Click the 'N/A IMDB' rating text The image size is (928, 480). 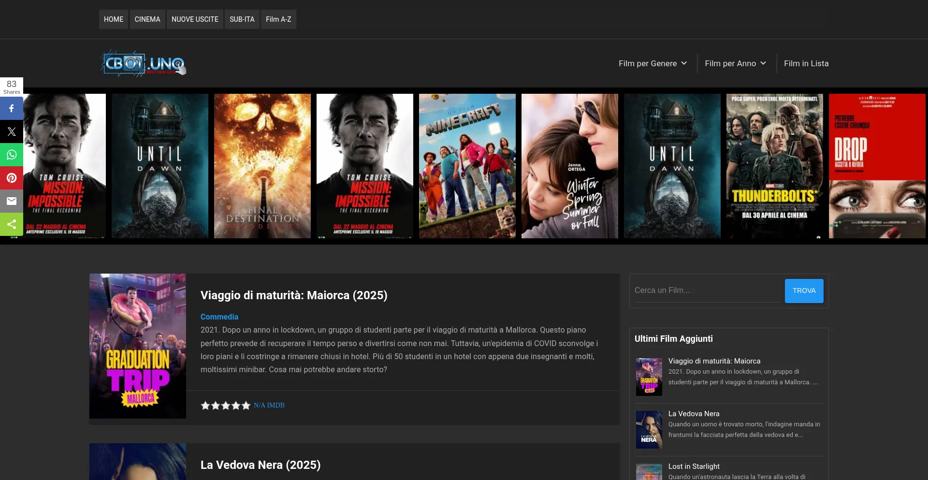269,406
